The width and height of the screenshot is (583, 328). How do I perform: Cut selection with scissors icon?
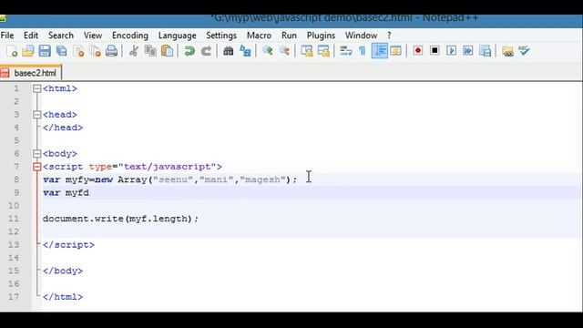click(134, 51)
